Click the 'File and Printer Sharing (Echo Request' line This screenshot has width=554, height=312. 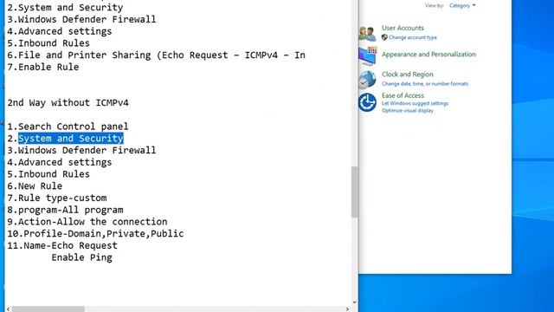pos(156,55)
